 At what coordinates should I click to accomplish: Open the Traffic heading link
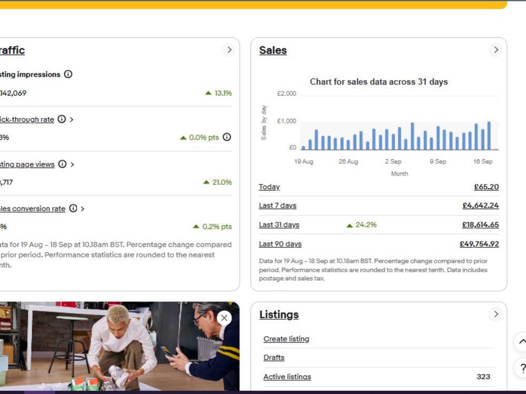13,50
